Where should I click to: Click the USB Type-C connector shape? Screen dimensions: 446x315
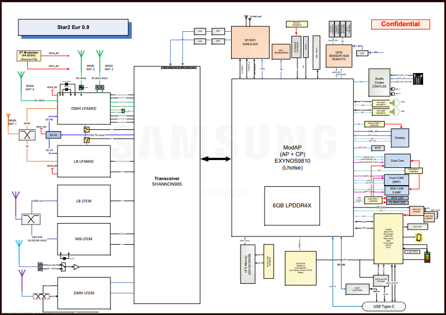click(x=384, y=307)
